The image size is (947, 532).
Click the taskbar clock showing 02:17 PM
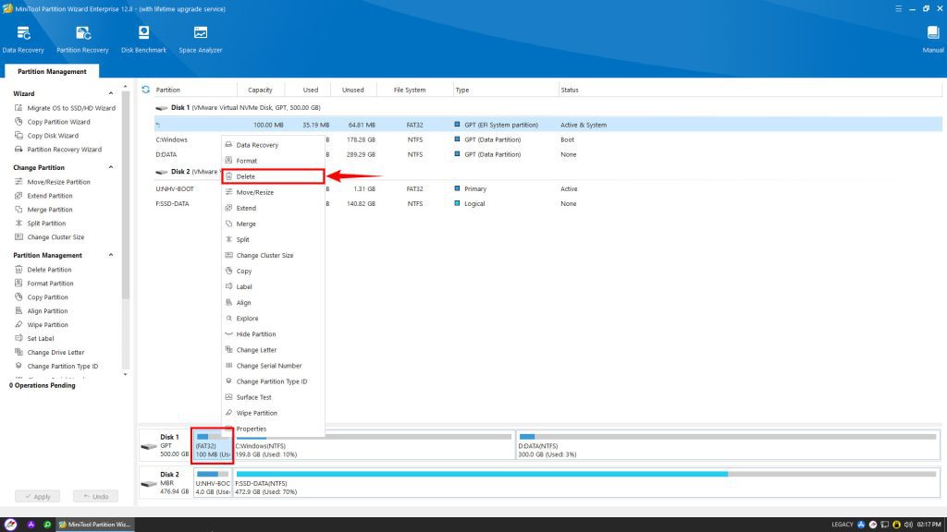929,525
